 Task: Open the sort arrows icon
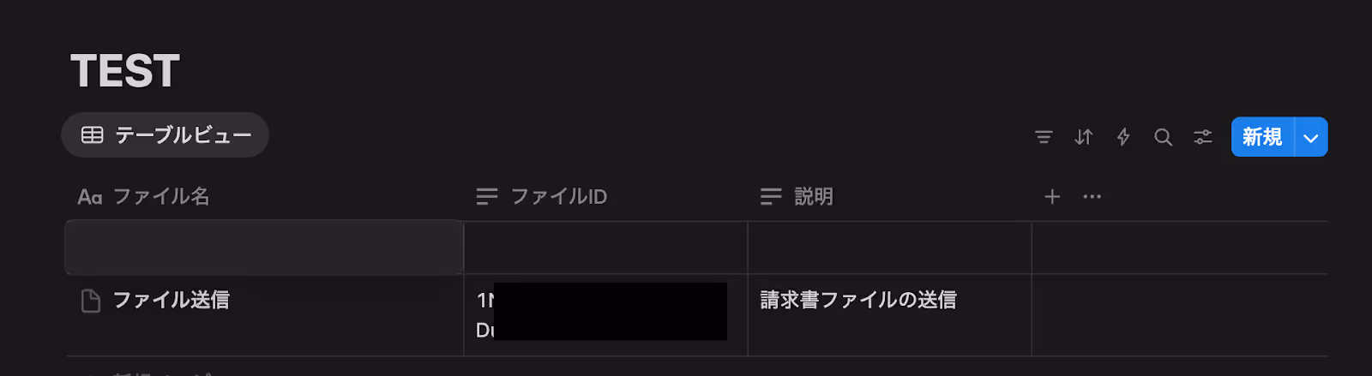click(x=1084, y=137)
